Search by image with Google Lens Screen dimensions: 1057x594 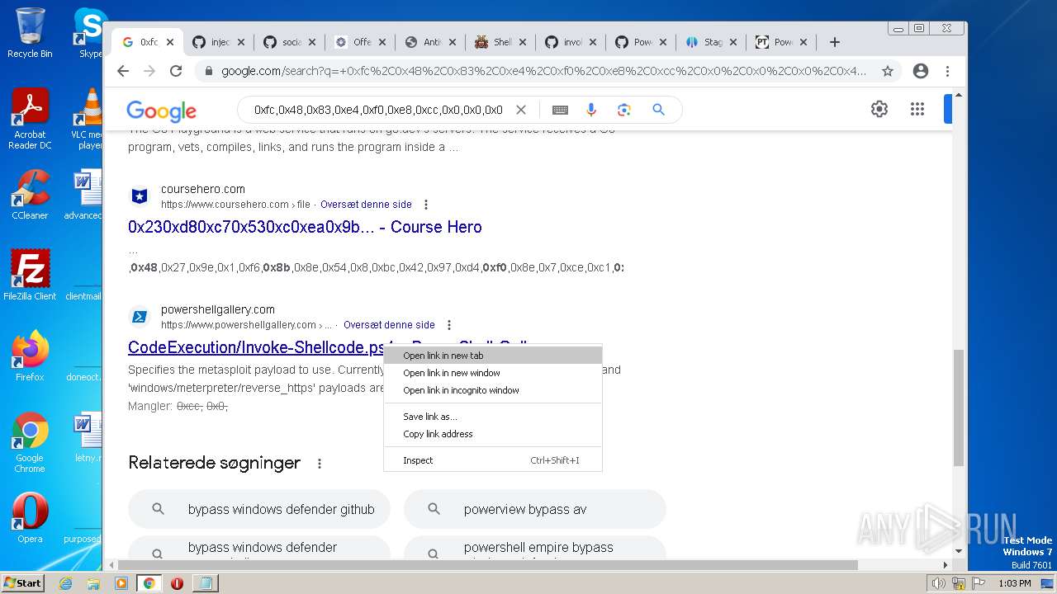624,110
